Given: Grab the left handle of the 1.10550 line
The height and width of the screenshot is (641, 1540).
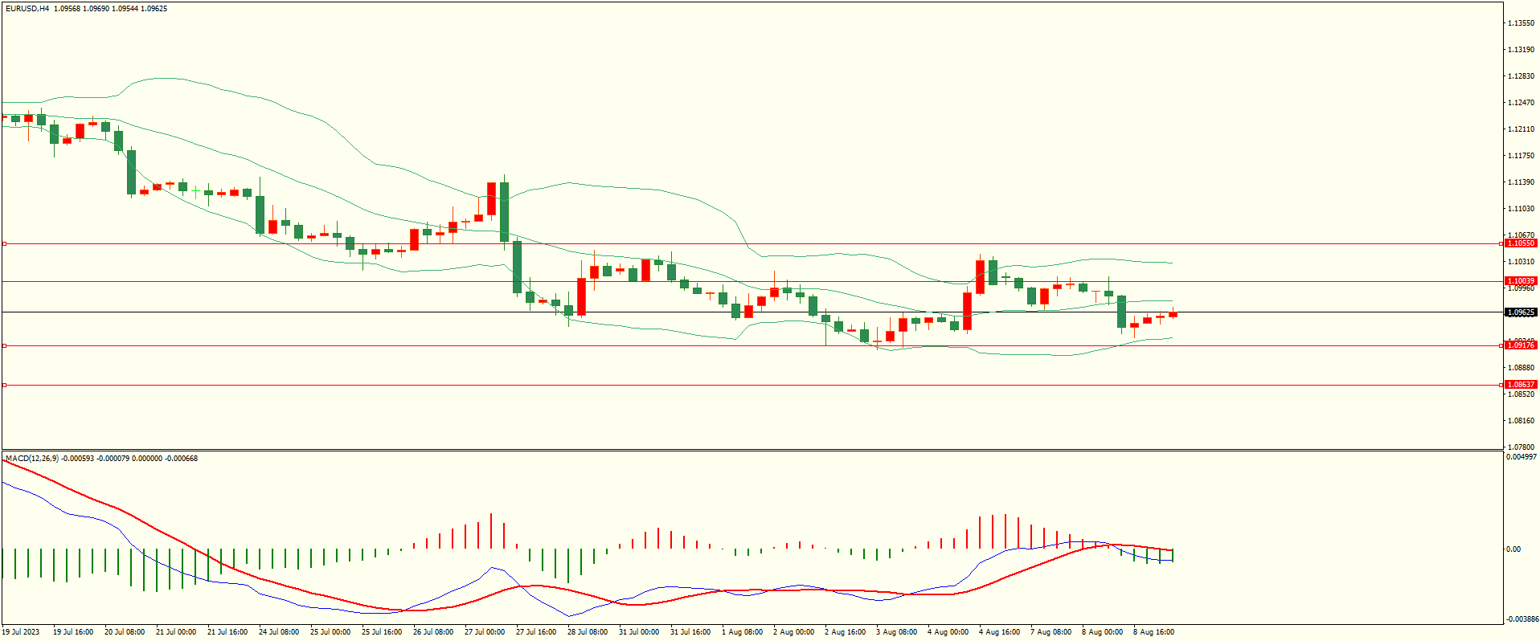Looking at the screenshot, I should 4,243.
